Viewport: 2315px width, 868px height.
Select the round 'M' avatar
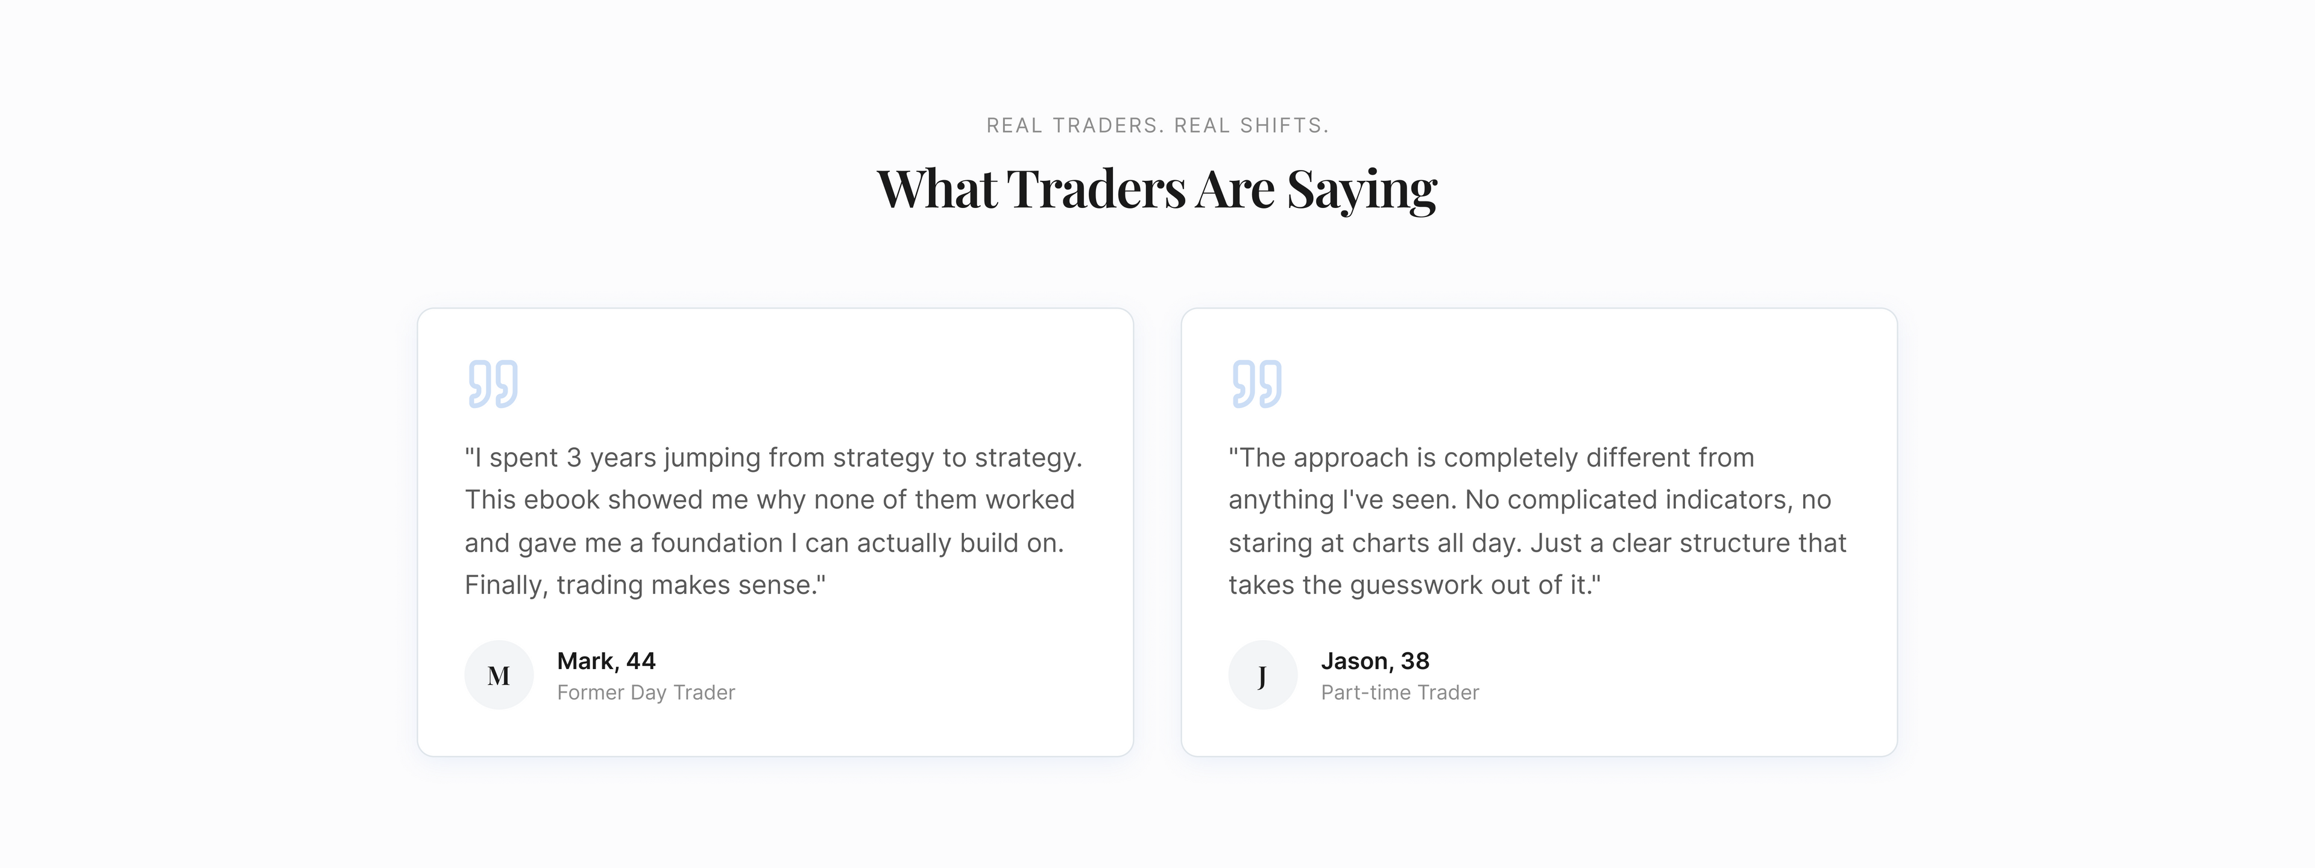[x=499, y=675]
